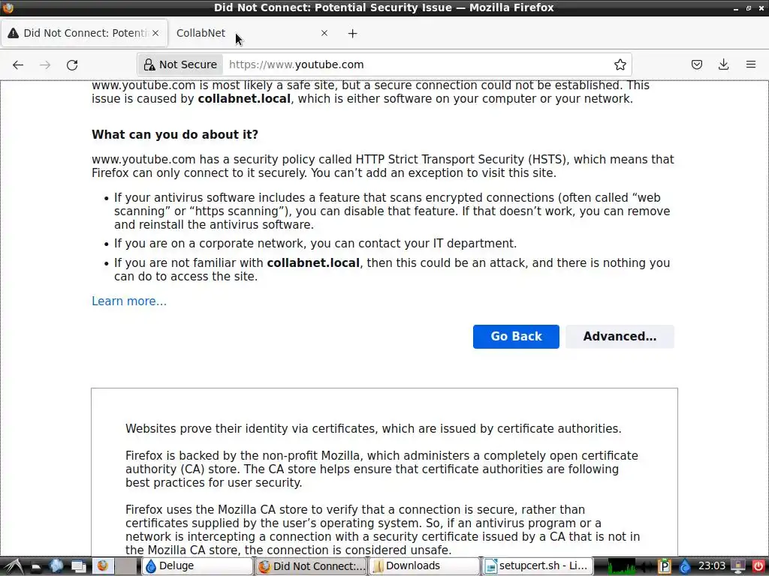The height and width of the screenshot is (576, 769).
Task: Click the Firefox launcher icon in taskbar
Action: click(x=102, y=566)
